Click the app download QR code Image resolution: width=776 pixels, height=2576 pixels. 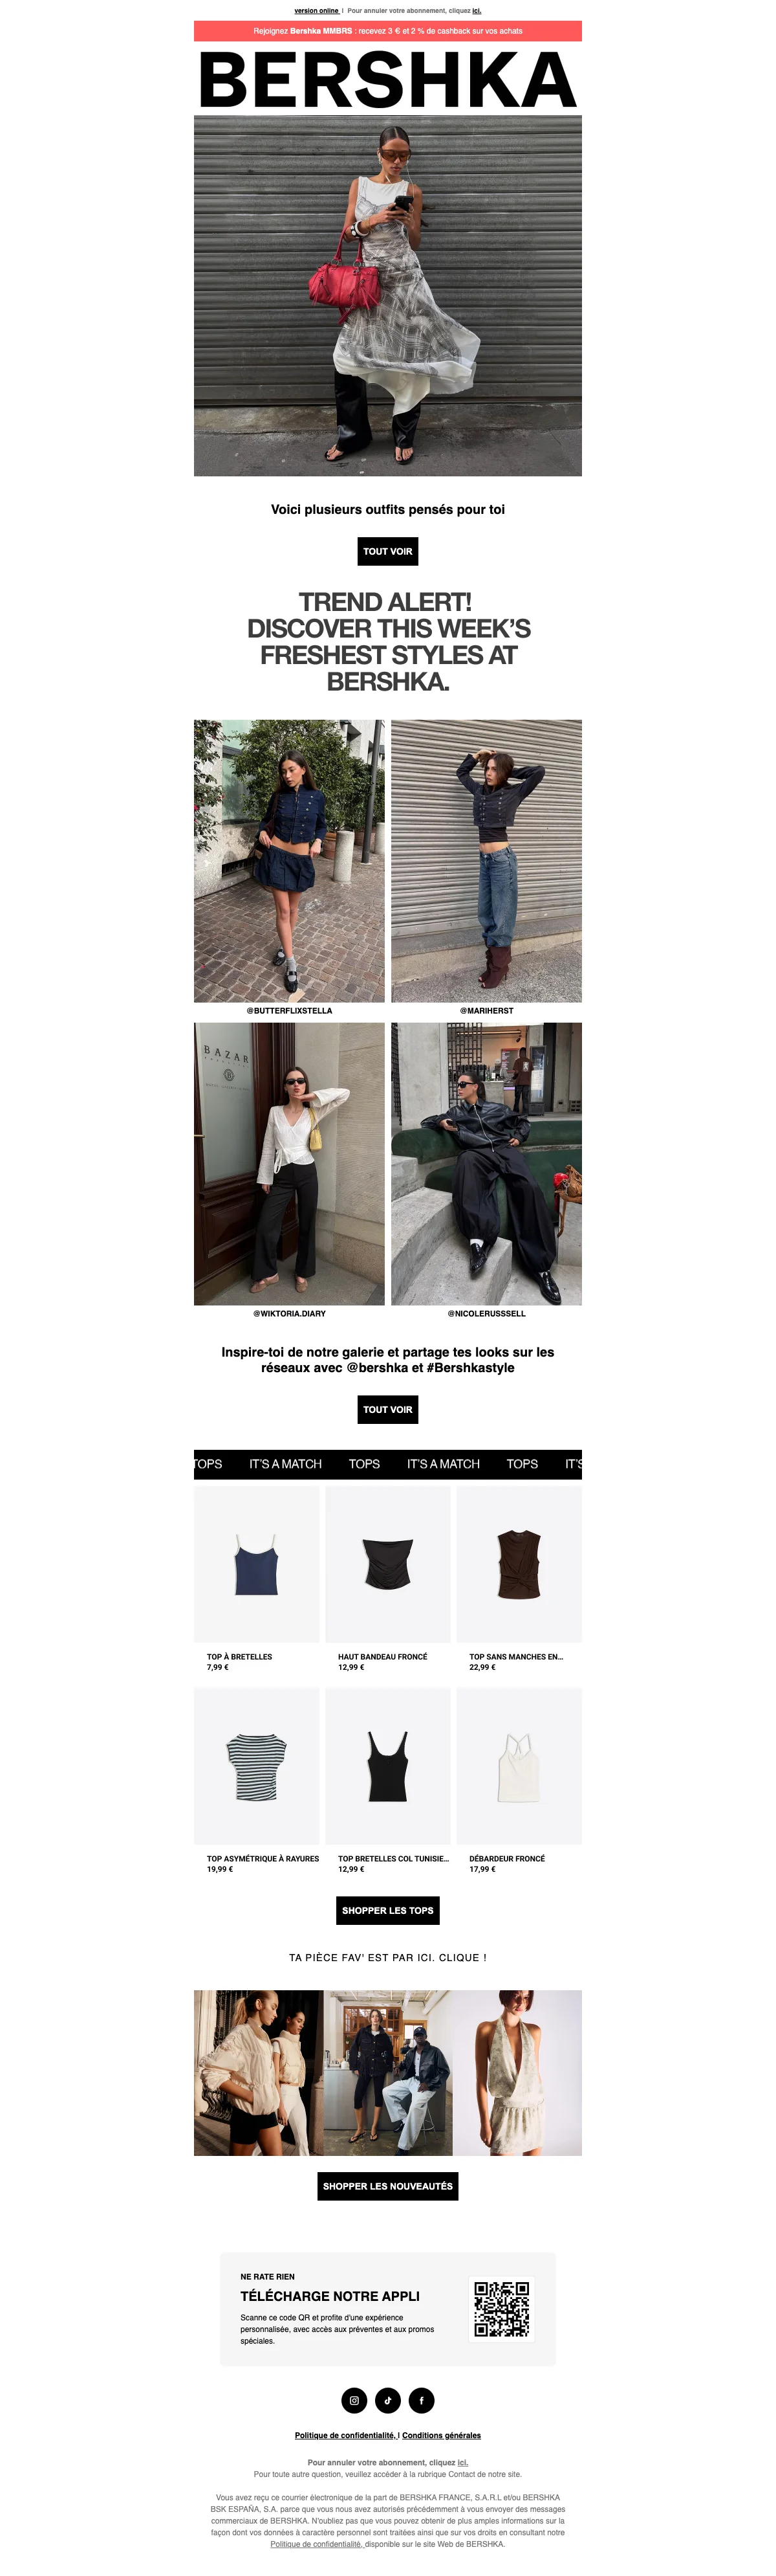click(501, 2308)
